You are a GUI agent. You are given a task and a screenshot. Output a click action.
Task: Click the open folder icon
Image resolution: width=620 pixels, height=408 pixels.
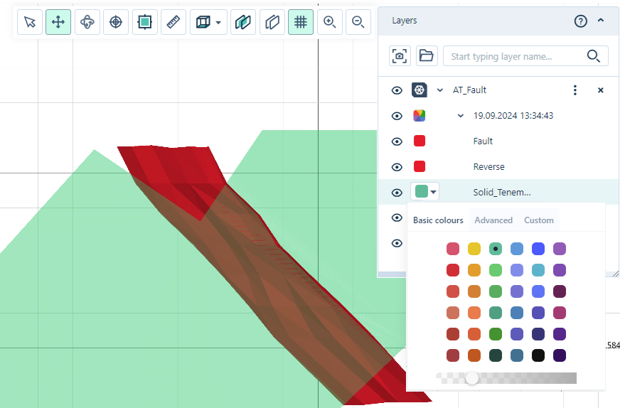pyautogui.click(x=427, y=55)
